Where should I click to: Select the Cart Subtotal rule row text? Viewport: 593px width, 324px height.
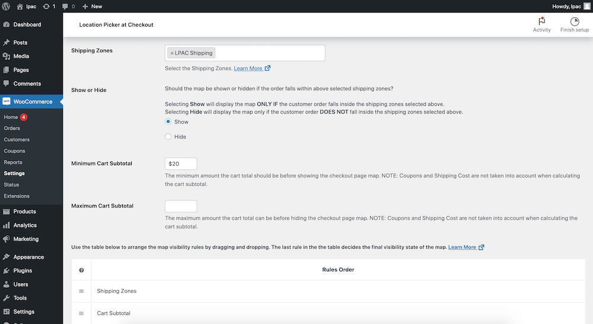(113, 313)
